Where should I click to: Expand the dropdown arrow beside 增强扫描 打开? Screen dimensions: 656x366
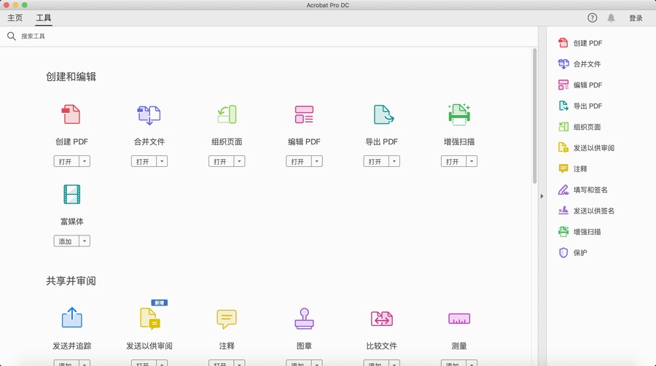click(472, 161)
